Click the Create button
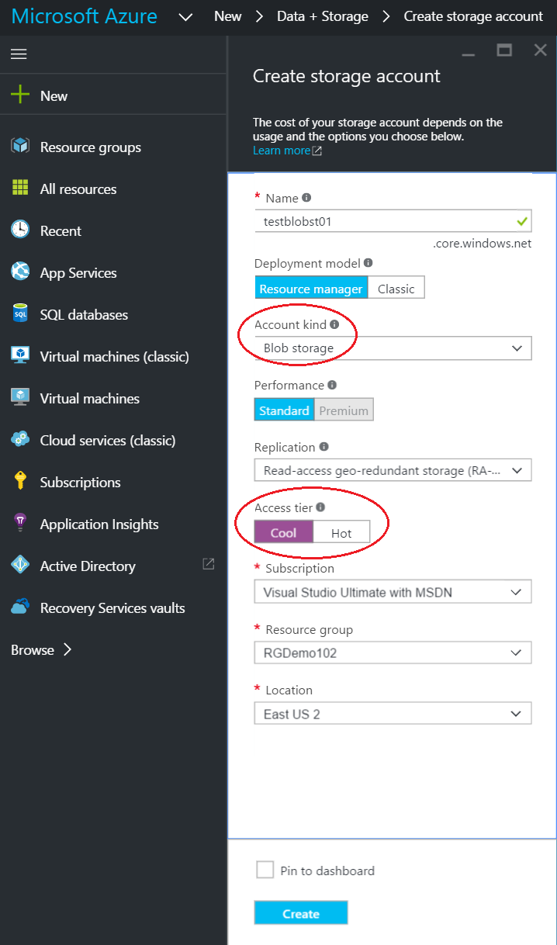The width and height of the screenshot is (557, 945). [301, 913]
